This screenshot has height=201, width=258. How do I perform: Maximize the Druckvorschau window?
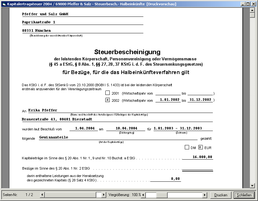tap(248, 4)
